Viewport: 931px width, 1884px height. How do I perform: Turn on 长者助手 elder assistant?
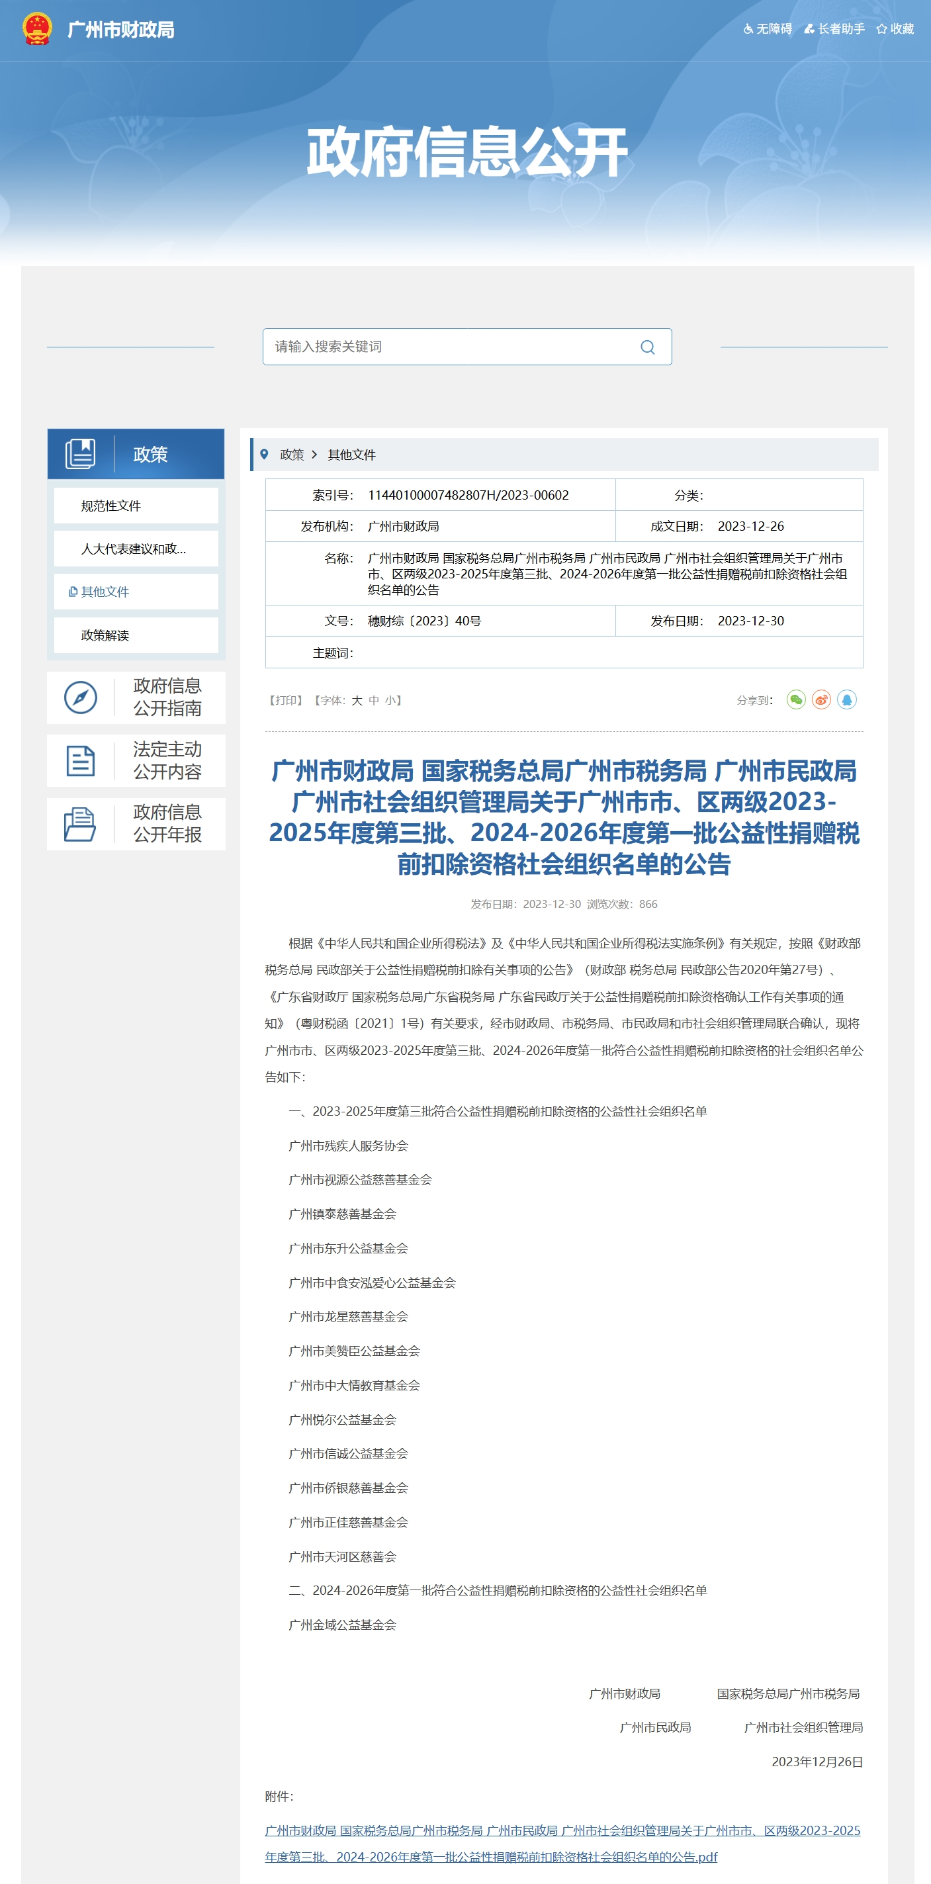click(834, 29)
